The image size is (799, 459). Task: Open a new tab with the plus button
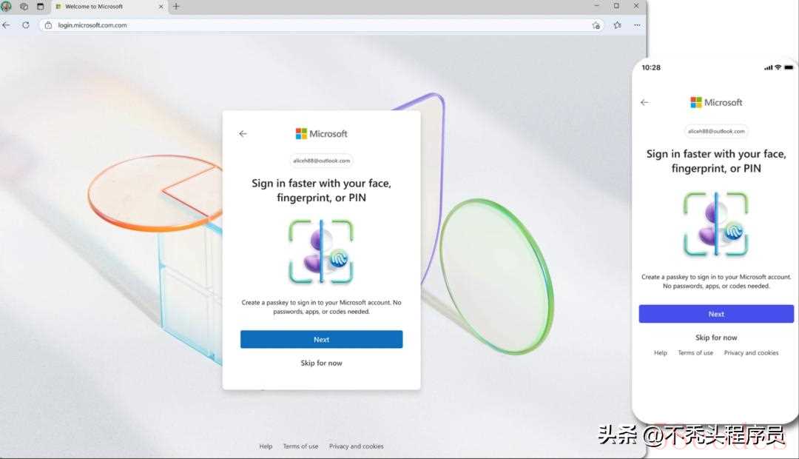click(x=176, y=7)
